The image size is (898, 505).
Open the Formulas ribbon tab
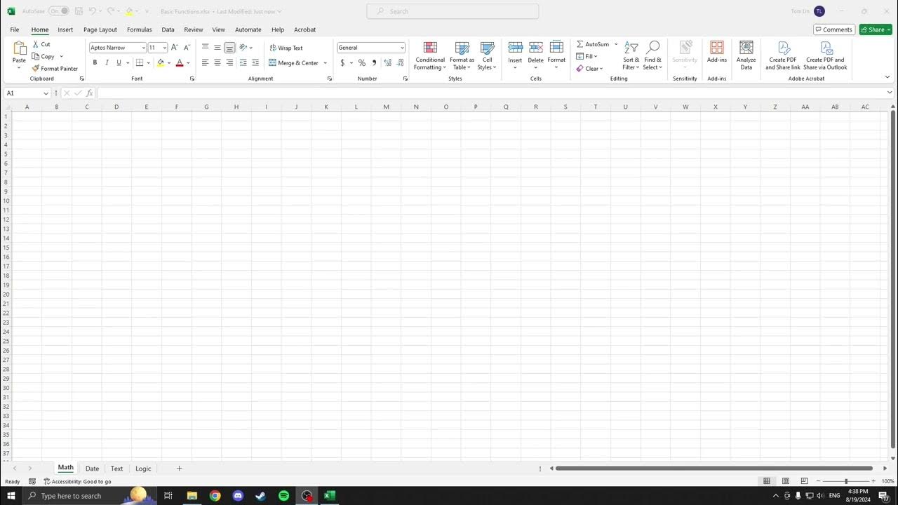pyautogui.click(x=140, y=29)
